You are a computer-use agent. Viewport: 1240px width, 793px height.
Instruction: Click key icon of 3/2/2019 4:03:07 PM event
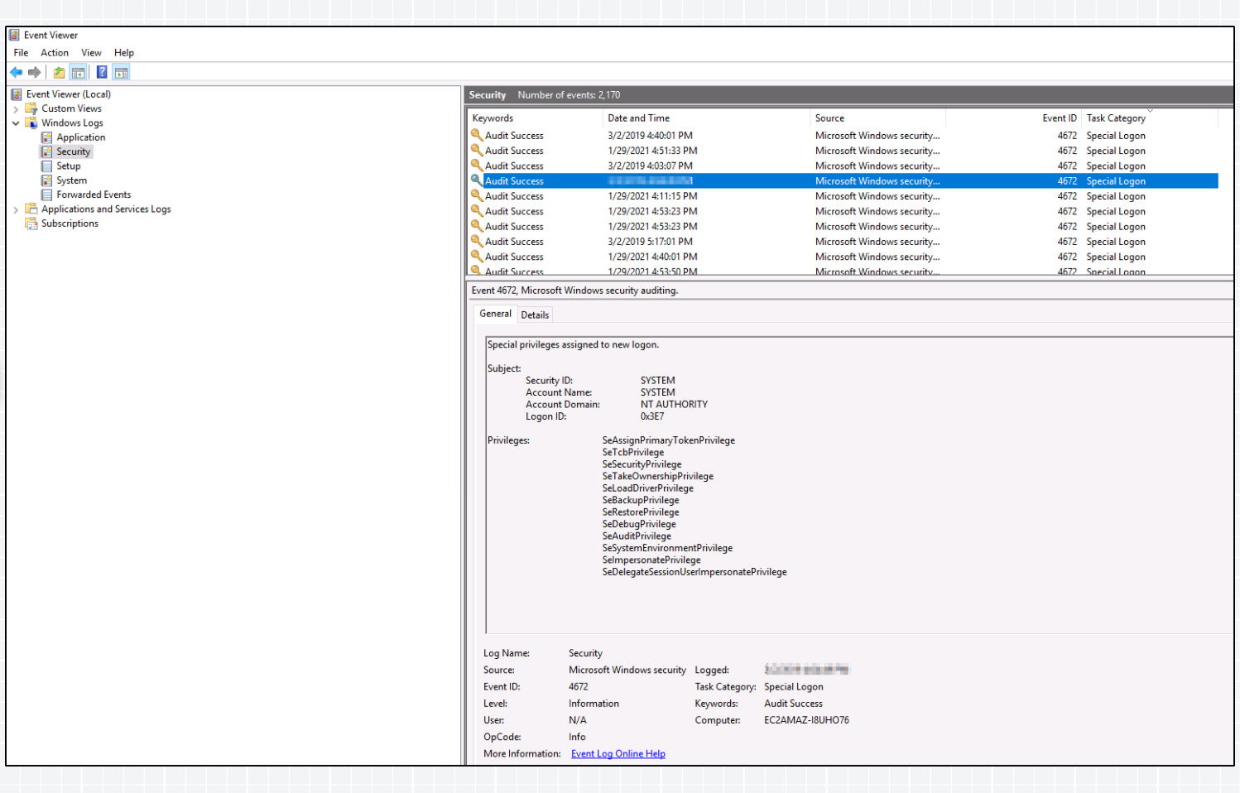477,165
